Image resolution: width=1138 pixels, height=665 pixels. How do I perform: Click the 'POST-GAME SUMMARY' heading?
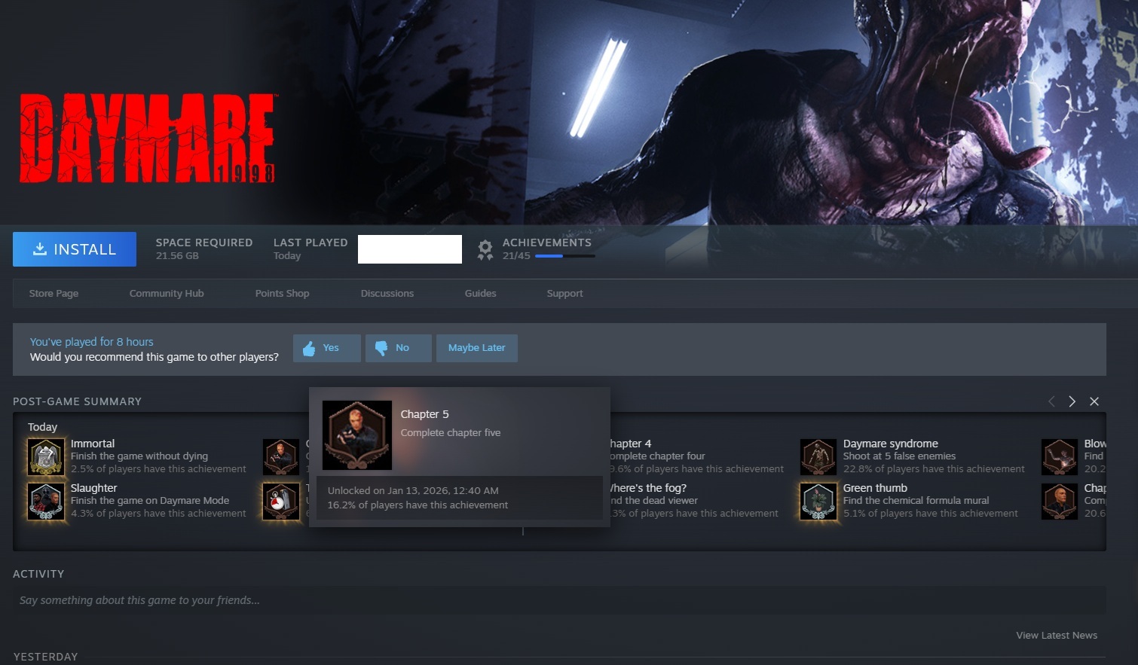tap(77, 401)
